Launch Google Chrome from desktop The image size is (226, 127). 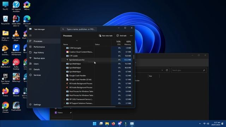click(5, 107)
